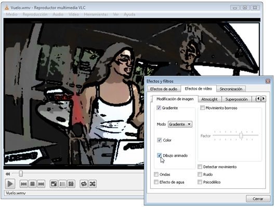
Task: Toggle fullscreen video icon
Action: (54, 184)
